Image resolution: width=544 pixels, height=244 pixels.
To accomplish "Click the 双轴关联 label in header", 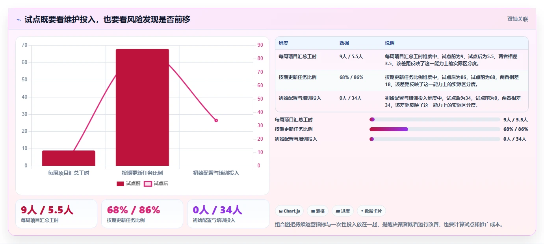I will click(x=517, y=19).
